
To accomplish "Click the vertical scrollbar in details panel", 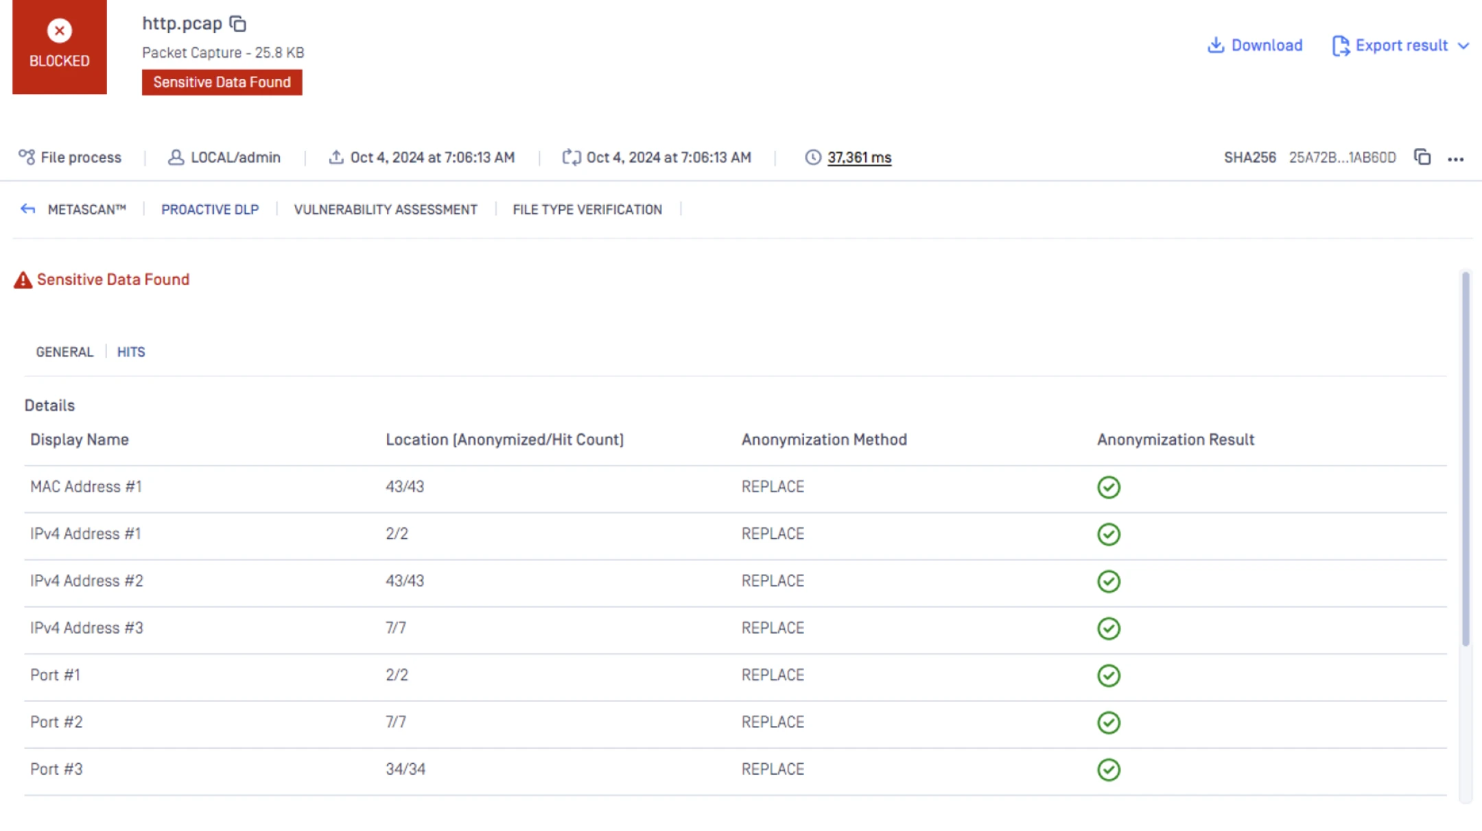I will coord(1465,459).
